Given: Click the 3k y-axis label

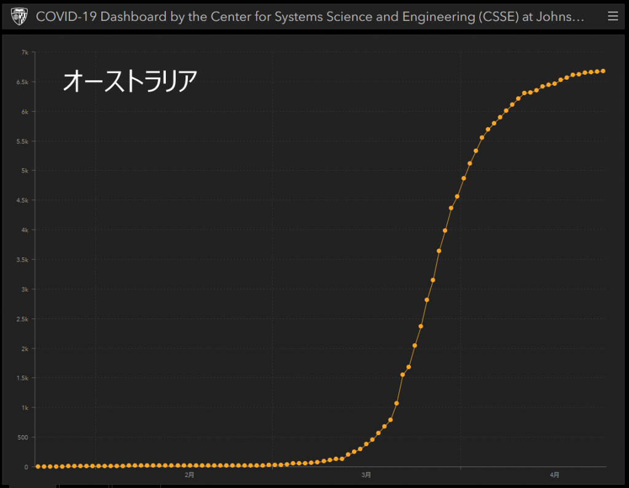Looking at the screenshot, I should [x=25, y=290].
